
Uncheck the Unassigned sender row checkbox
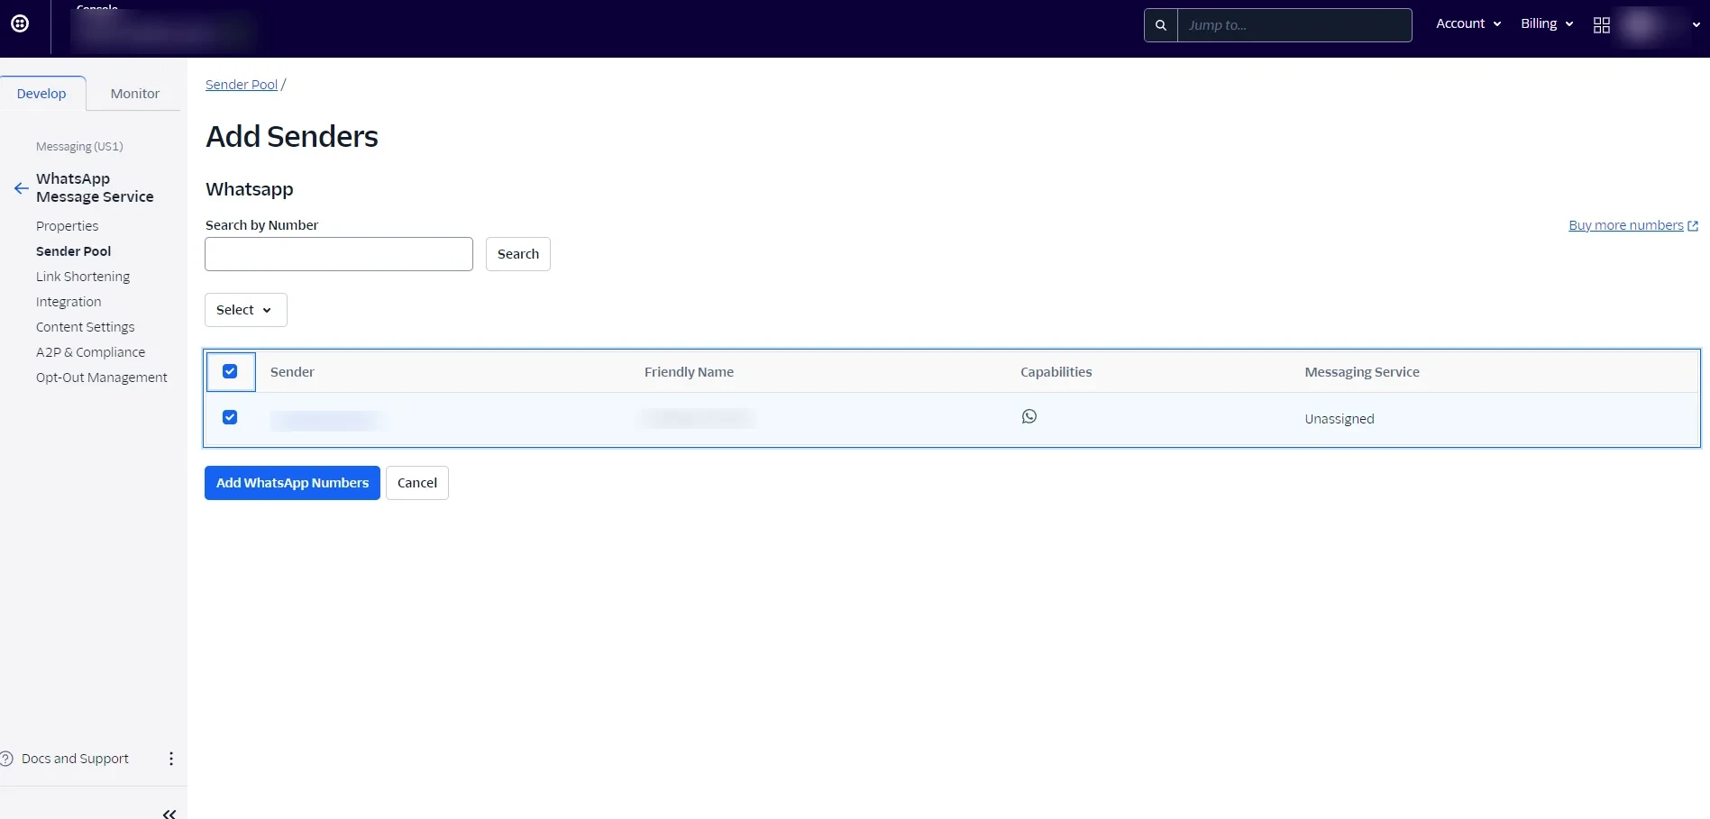coord(230,417)
